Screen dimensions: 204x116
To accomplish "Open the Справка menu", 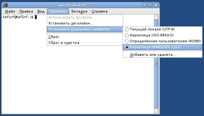I will click(100, 11).
